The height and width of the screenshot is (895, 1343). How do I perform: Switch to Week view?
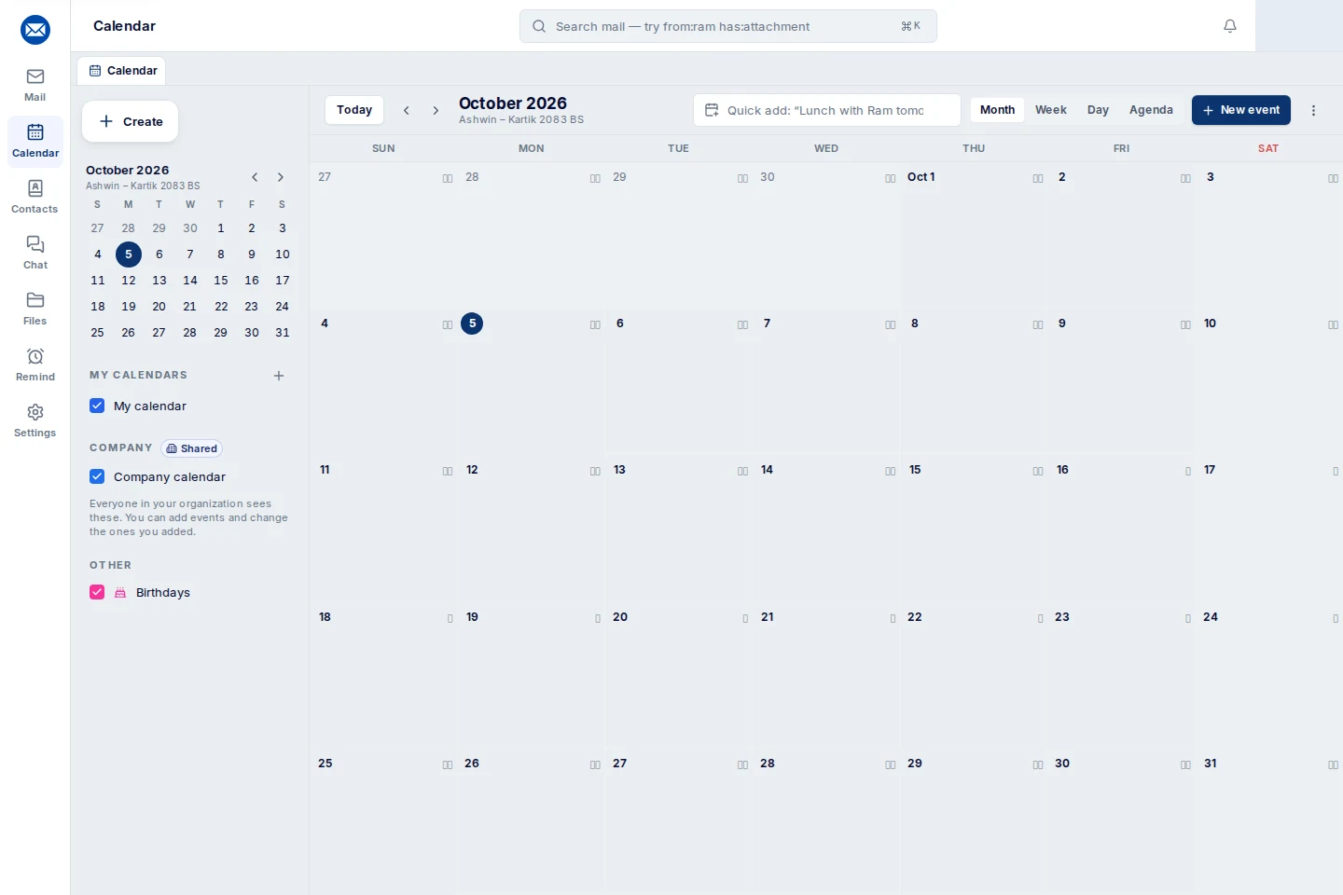pos(1051,110)
